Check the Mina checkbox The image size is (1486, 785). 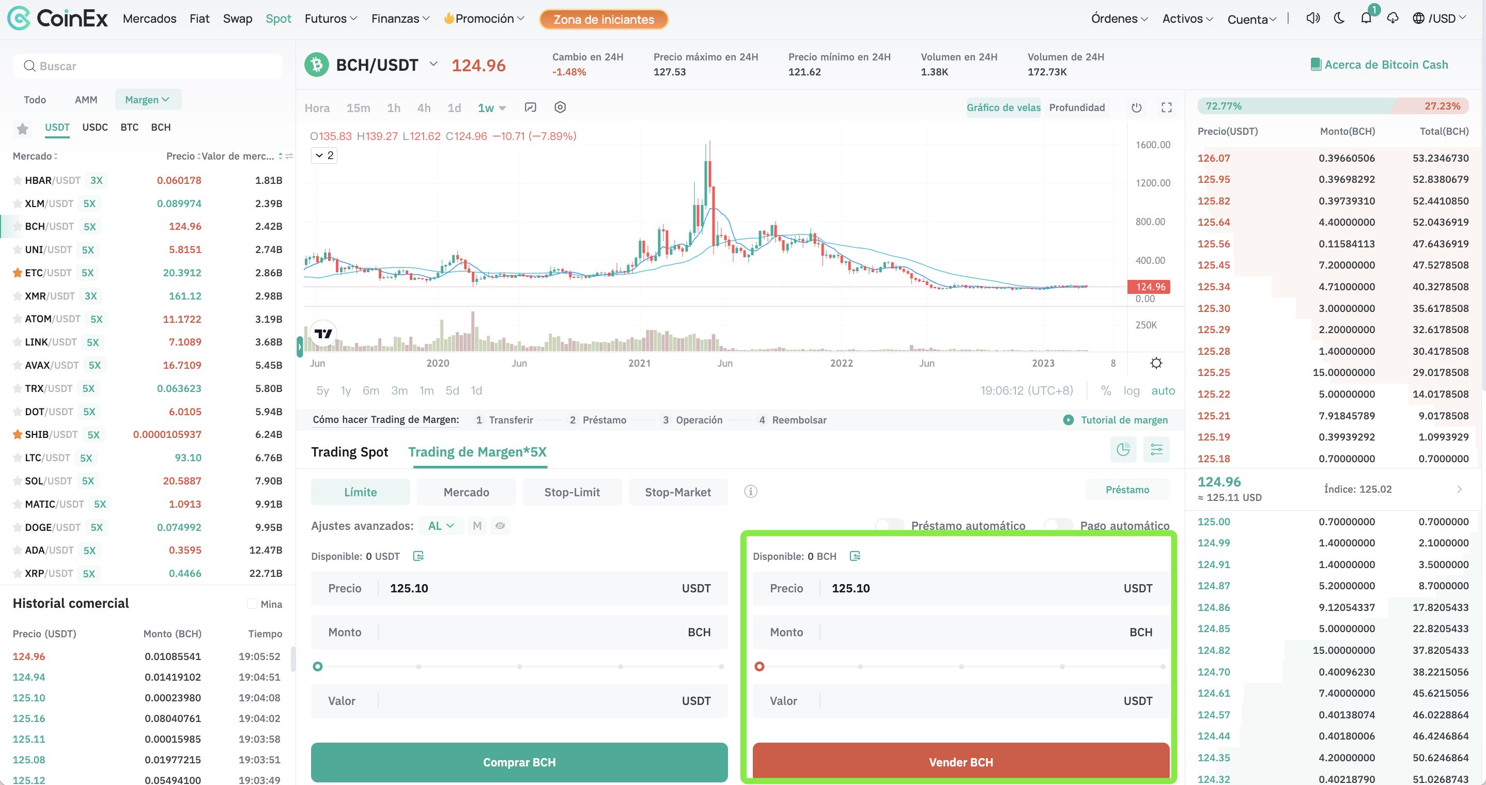pos(252,604)
